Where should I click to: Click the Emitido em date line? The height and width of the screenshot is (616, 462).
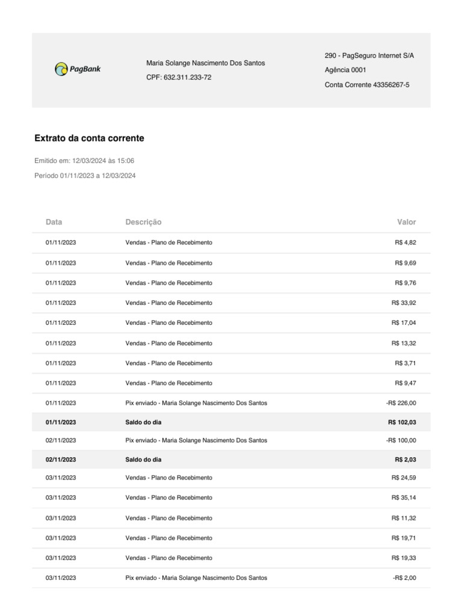[84, 161]
